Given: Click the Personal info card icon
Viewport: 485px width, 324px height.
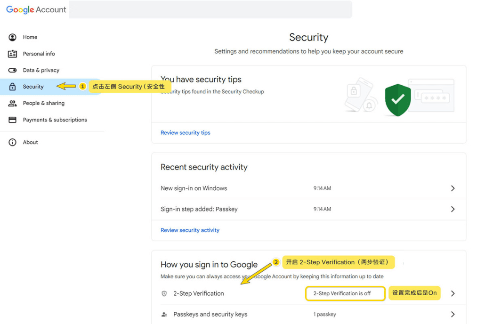Looking at the screenshot, I should [x=13, y=54].
